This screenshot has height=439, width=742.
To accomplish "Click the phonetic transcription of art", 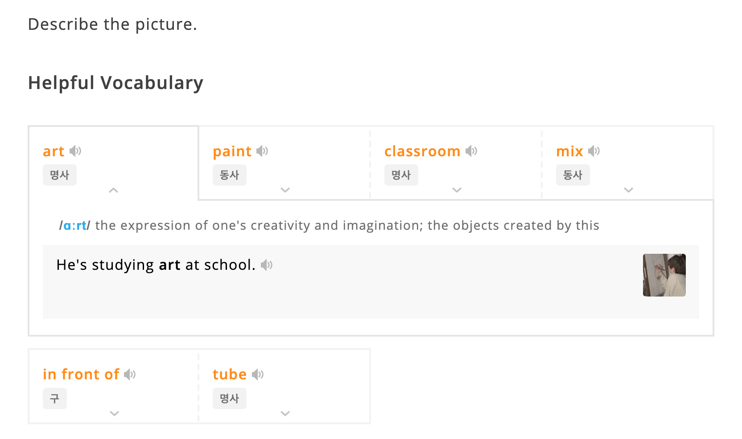I will point(74,226).
